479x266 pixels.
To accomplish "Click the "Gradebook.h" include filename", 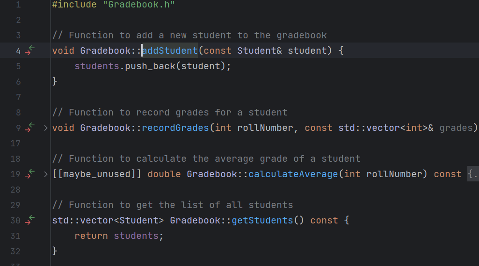I will pyautogui.click(x=138, y=5).
